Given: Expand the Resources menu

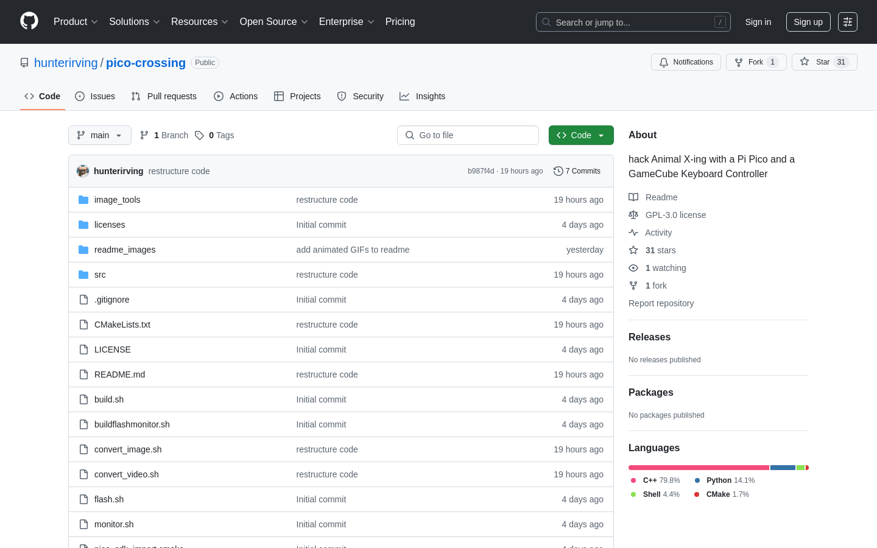Looking at the screenshot, I should 200,22.
